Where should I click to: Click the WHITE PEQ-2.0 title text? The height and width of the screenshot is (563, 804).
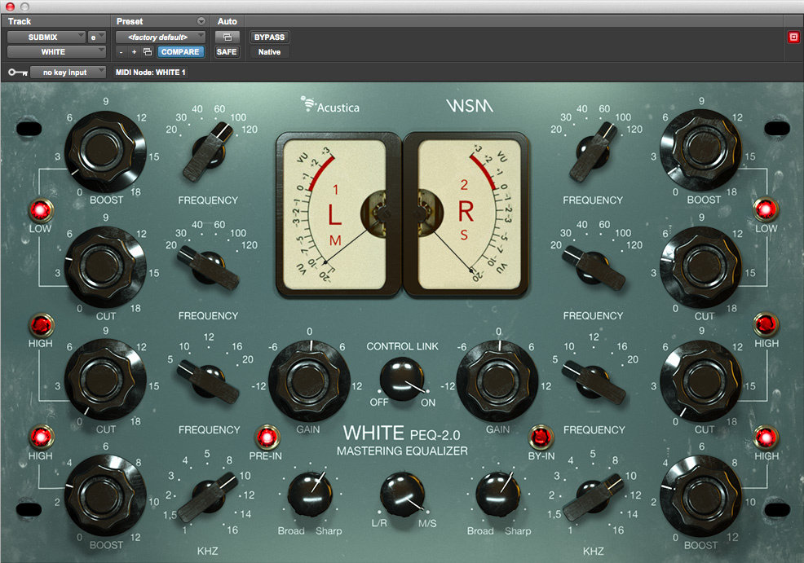[402, 433]
